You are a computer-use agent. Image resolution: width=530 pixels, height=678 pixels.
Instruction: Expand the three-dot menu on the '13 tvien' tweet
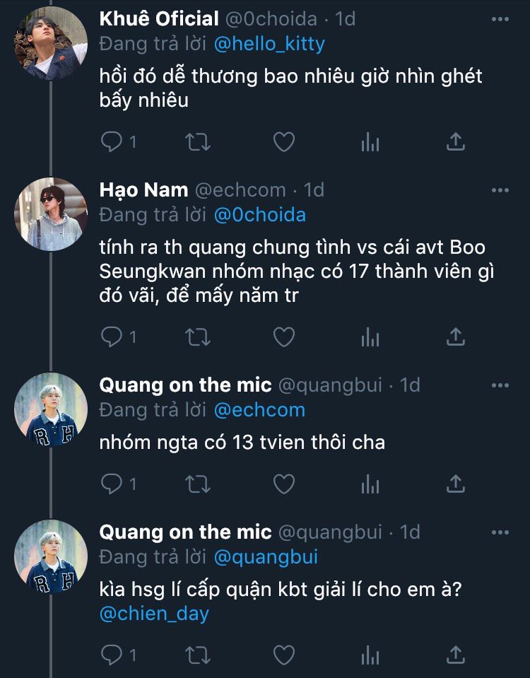500,385
